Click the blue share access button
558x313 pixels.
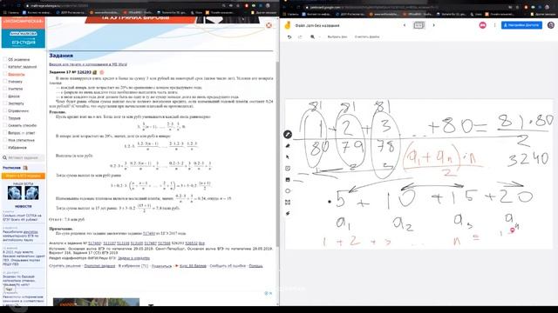tap(521, 25)
